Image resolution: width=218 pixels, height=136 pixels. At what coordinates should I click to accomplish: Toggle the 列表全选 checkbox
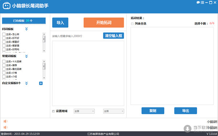[x=132, y=24]
